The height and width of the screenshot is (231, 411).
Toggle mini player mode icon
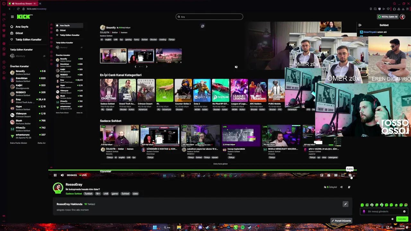click(x=322, y=175)
